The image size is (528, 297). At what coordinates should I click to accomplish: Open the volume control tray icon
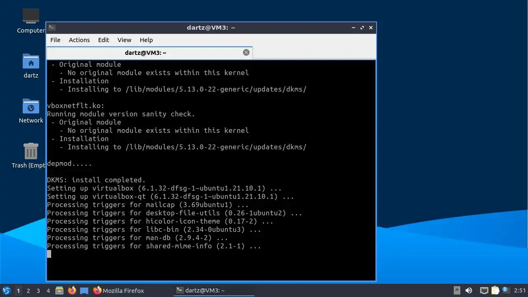(x=469, y=290)
